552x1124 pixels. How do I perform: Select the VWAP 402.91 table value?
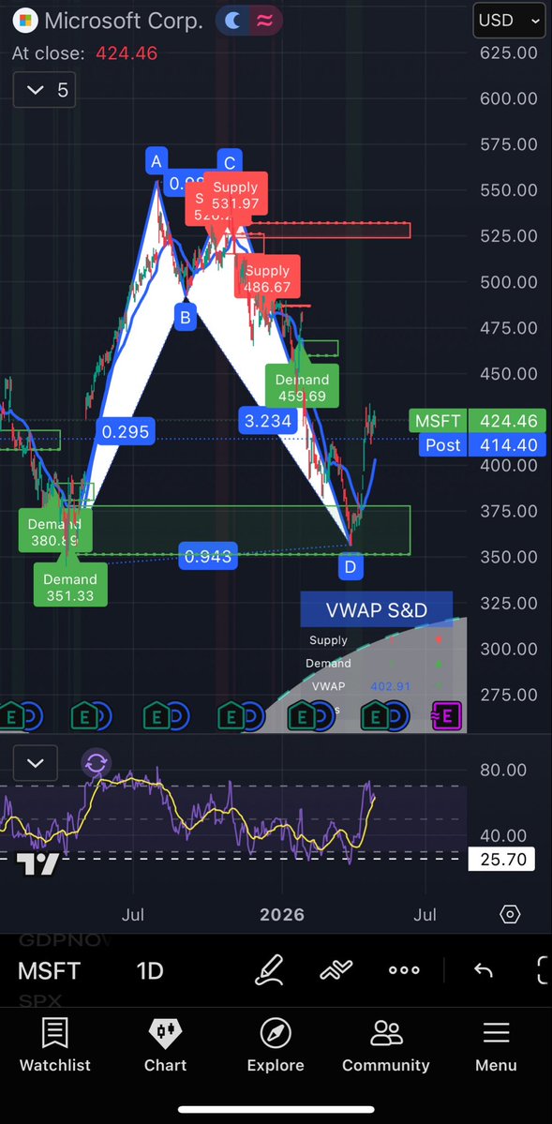390,686
